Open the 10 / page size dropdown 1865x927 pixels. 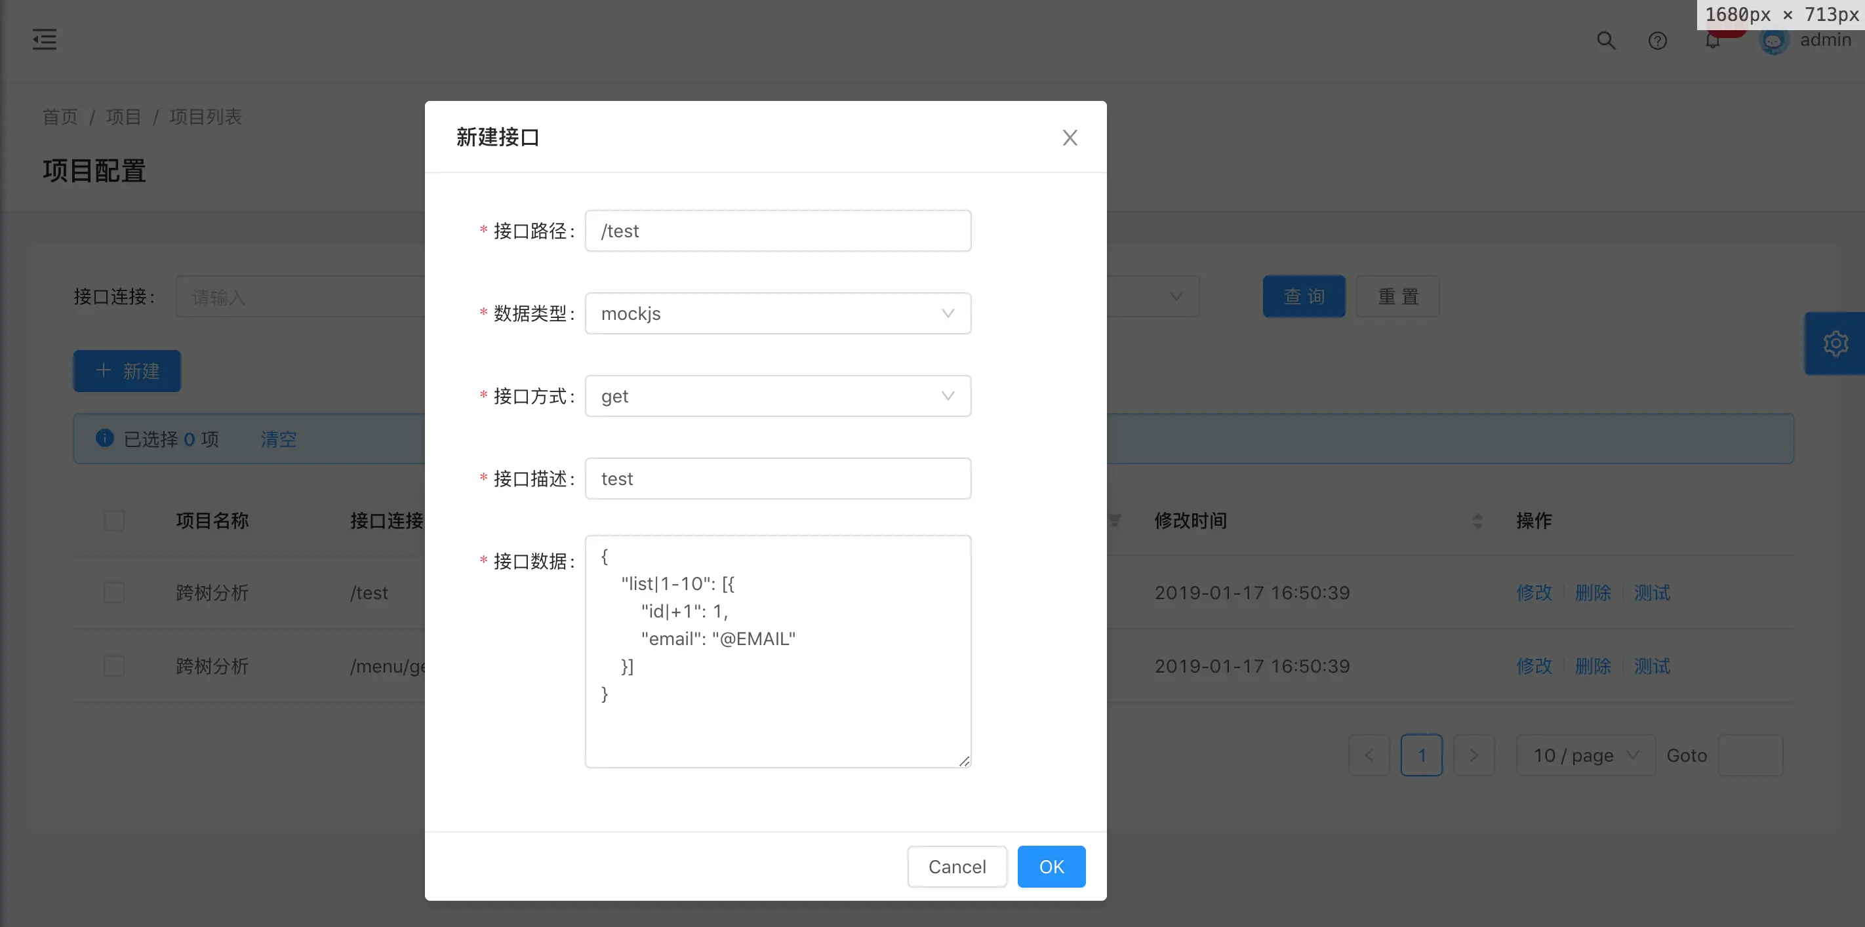[x=1585, y=755]
